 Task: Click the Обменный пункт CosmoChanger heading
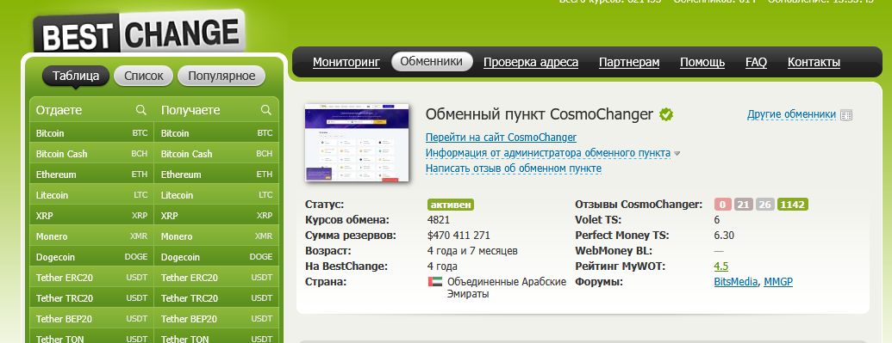540,114
